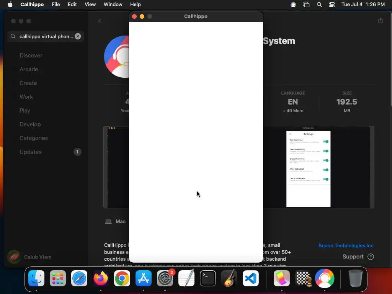392x294 pixels.
Task: Open the Window menu
Action: click(x=113, y=5)
